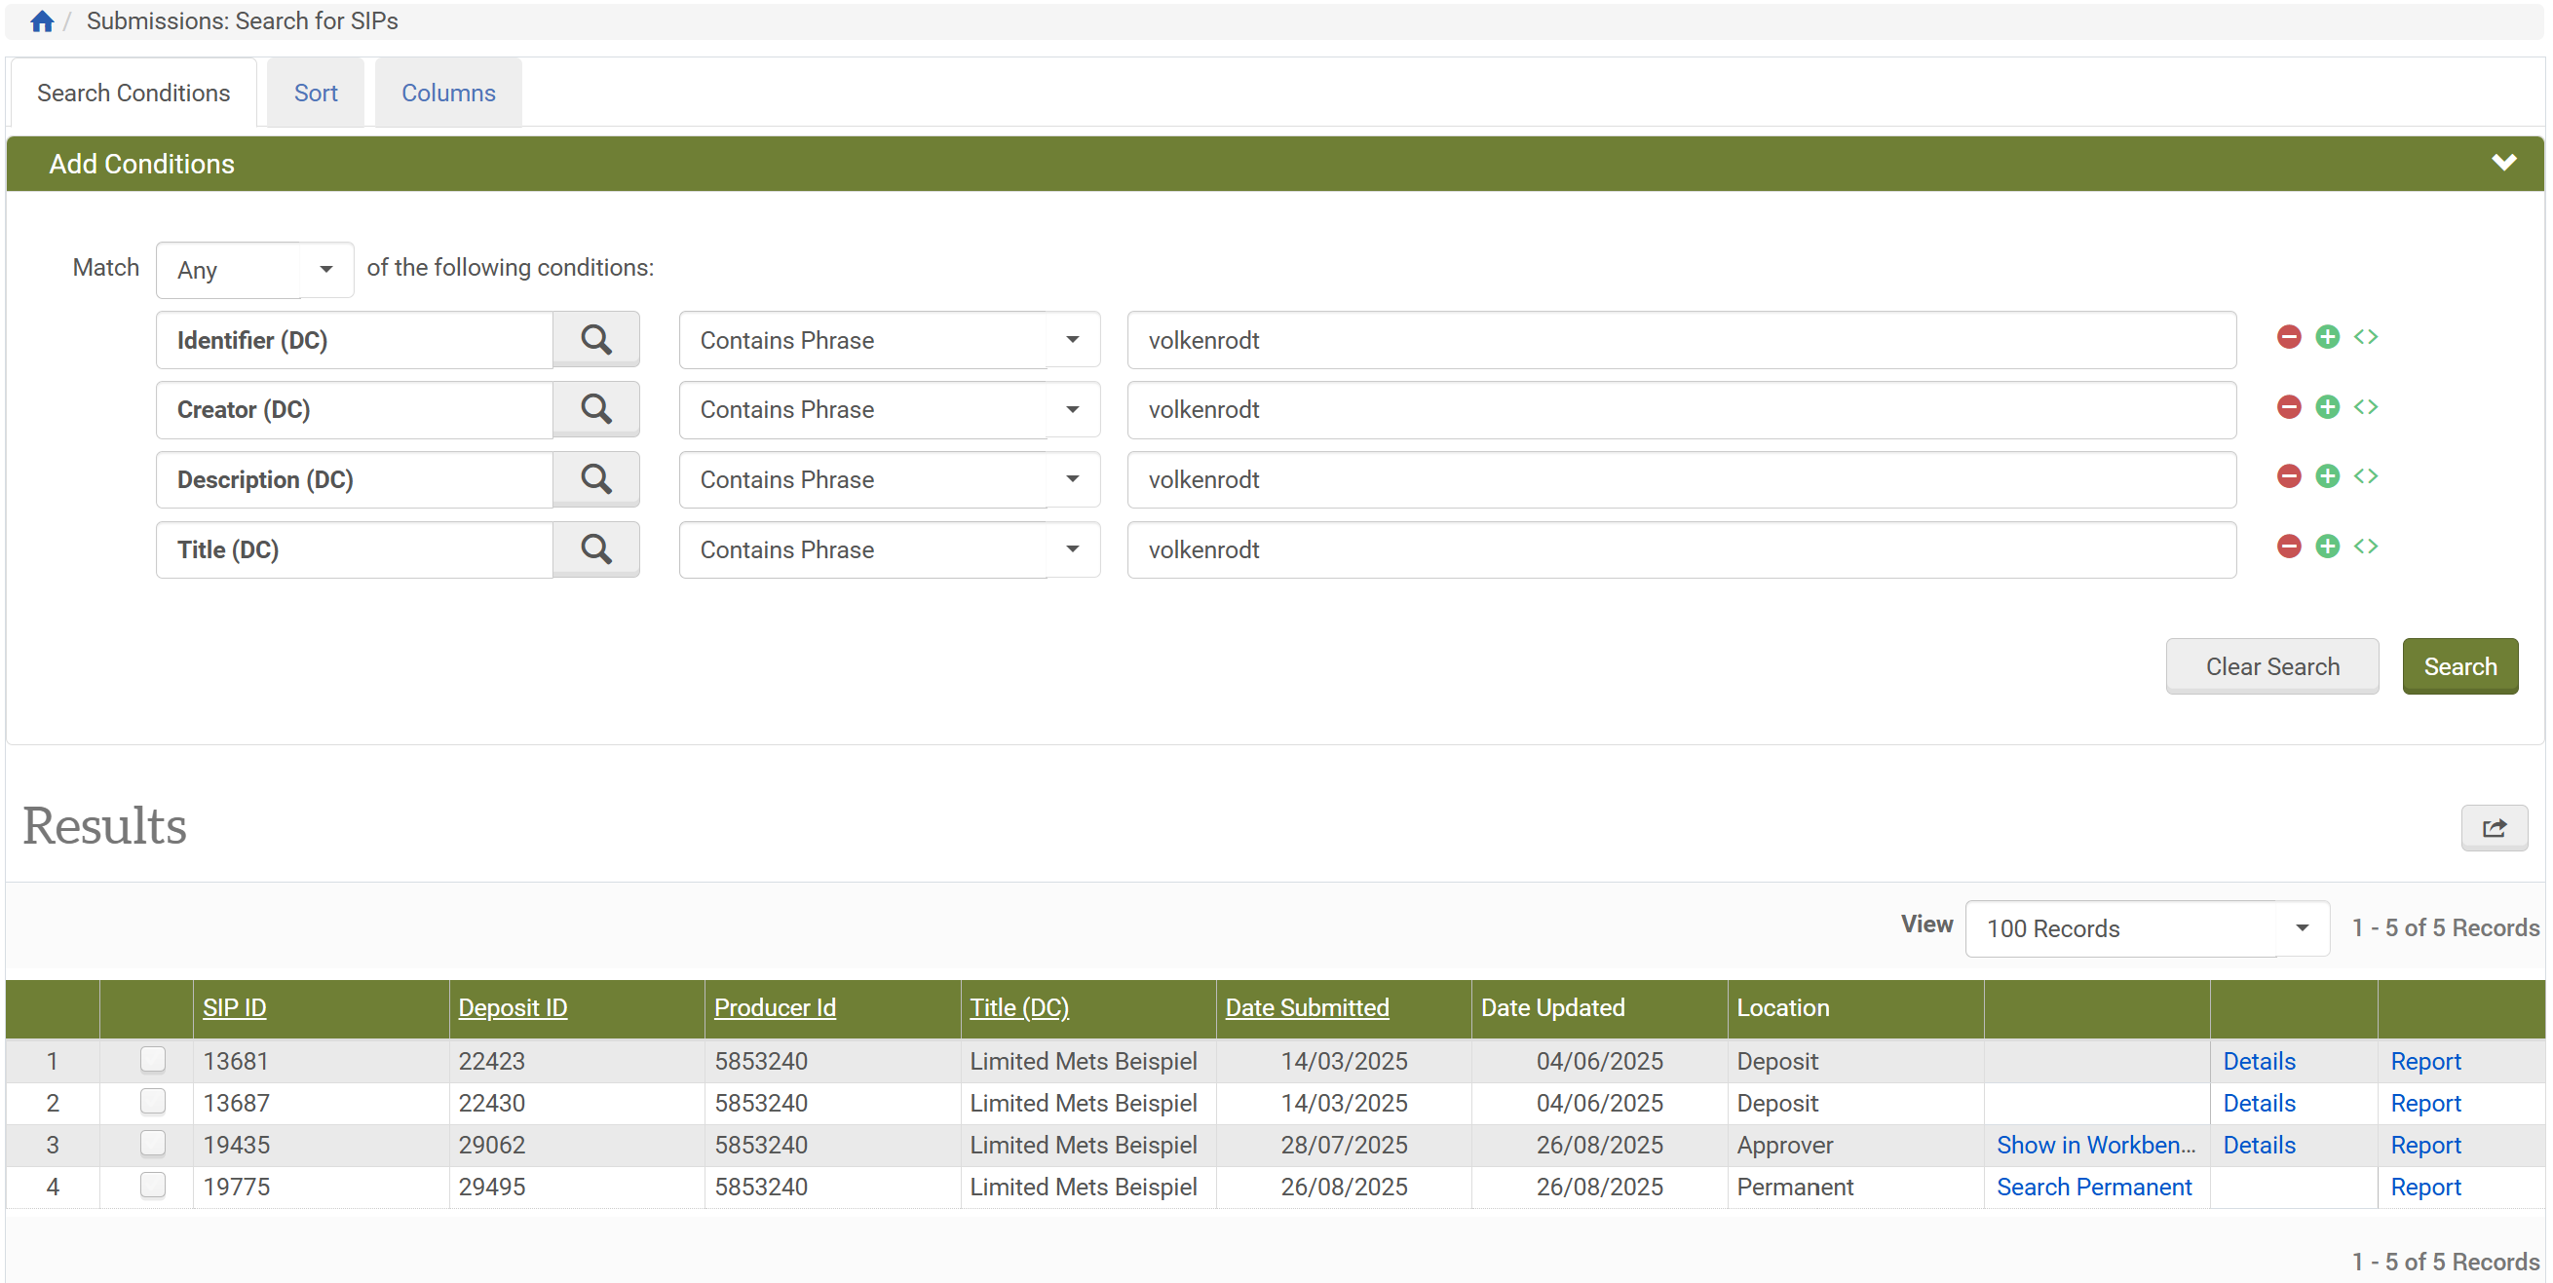The height and width of the screenshot is (1283, 2553).
Task: Add a new condition below Identifier (DC)
Action: click(2327, 336)
